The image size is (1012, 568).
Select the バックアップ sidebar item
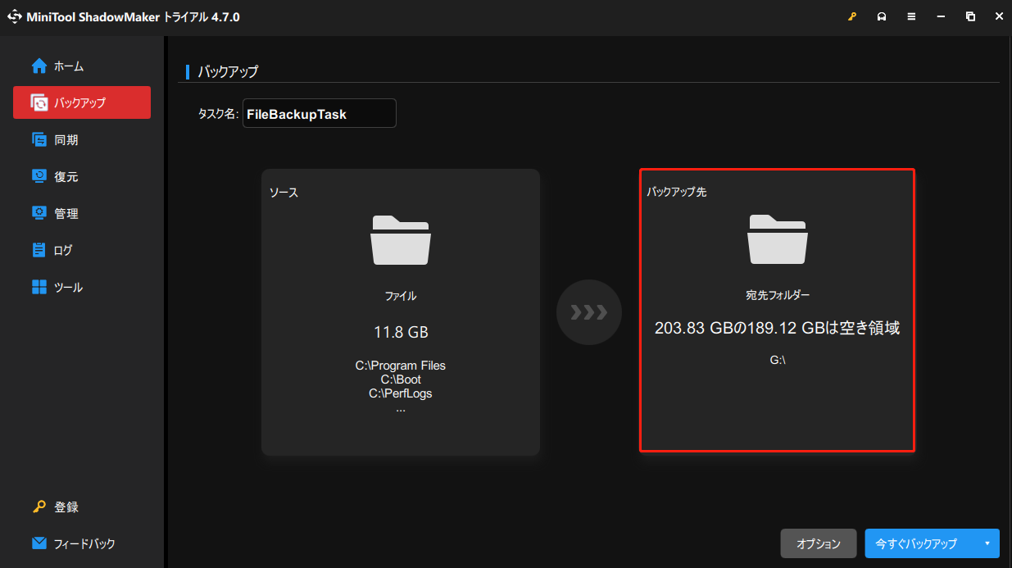click(x=82, y=103)
